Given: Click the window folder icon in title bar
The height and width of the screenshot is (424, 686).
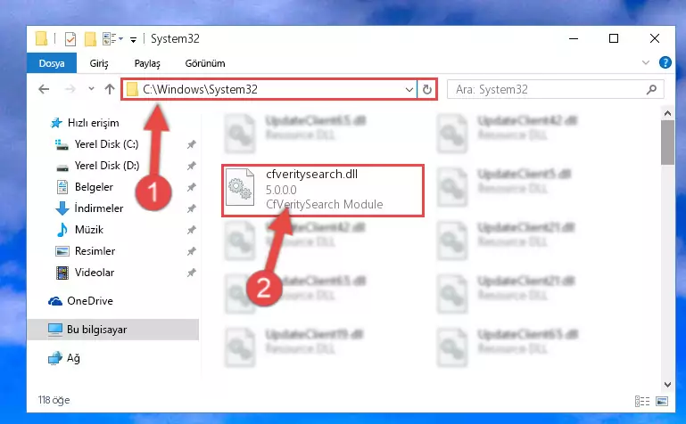Looking at the screenshot, I should click(41, 38).
